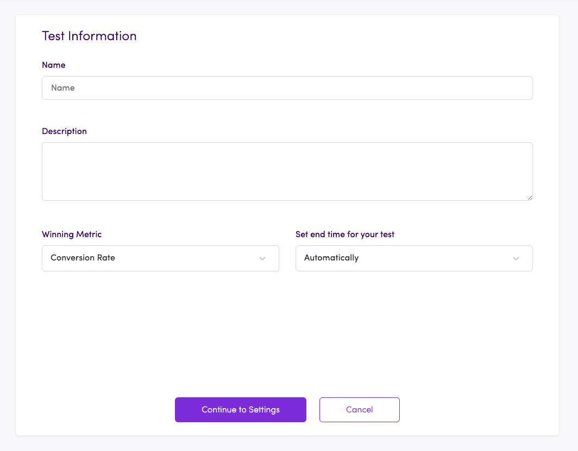Click the chevron beside Conversion Rate
Image resolution: width=578 pixels, height=451 pixels.
point(262,258)
